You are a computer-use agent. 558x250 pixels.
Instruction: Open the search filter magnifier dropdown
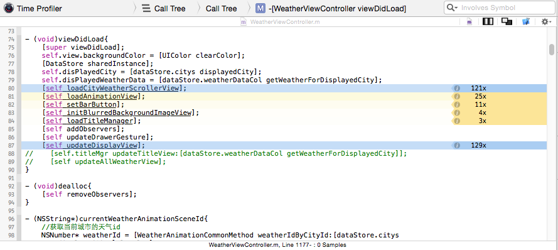tap(452, 8)
